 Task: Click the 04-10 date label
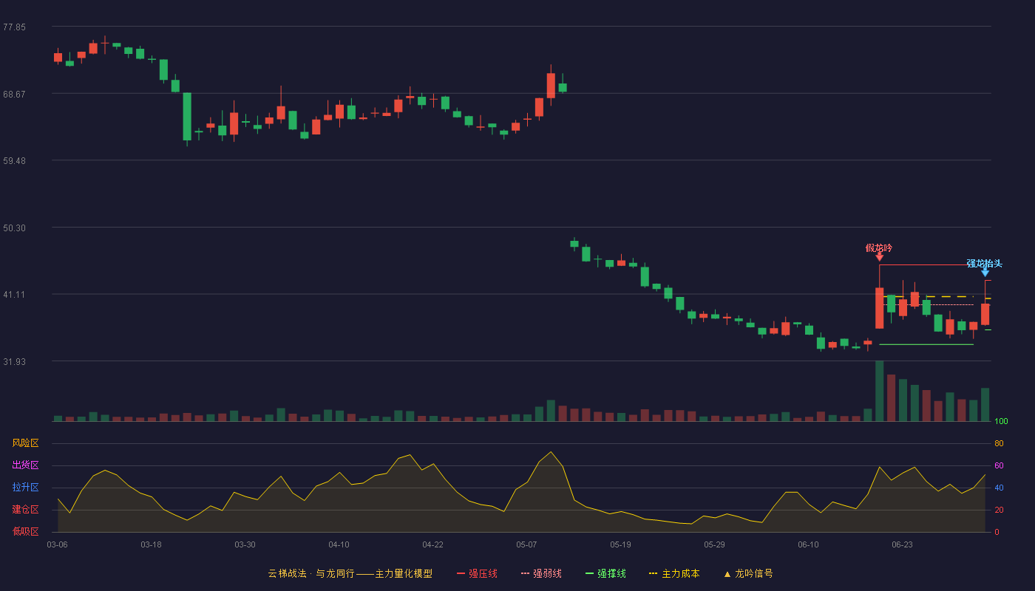(339, 544)
